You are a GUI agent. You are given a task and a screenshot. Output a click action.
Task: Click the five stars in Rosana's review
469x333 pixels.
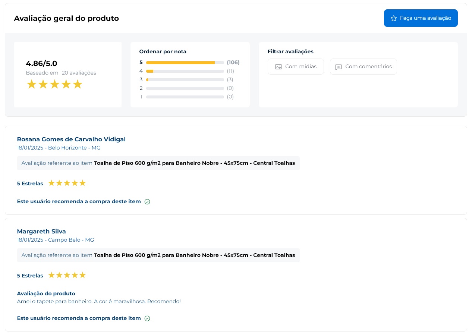(67, 183)
